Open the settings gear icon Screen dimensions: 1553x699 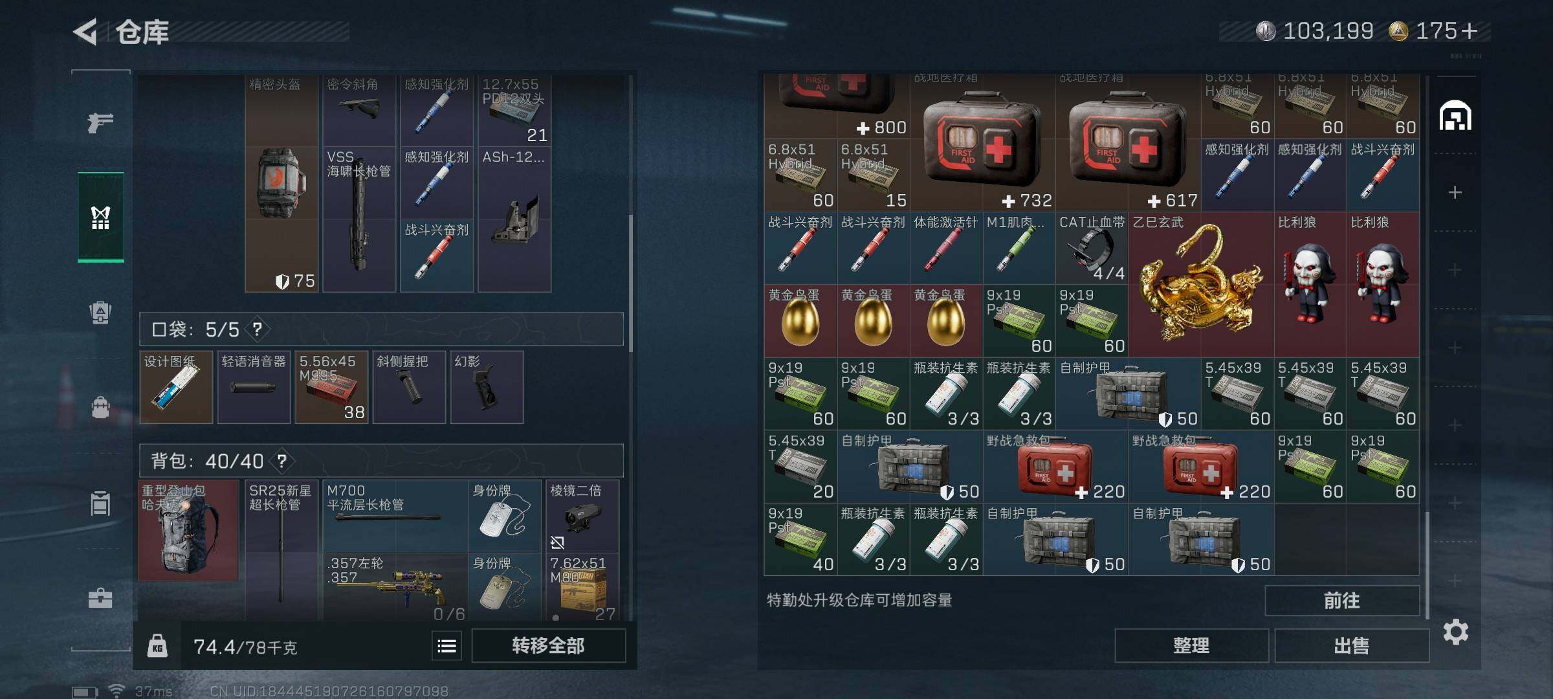click(1455, 632)
